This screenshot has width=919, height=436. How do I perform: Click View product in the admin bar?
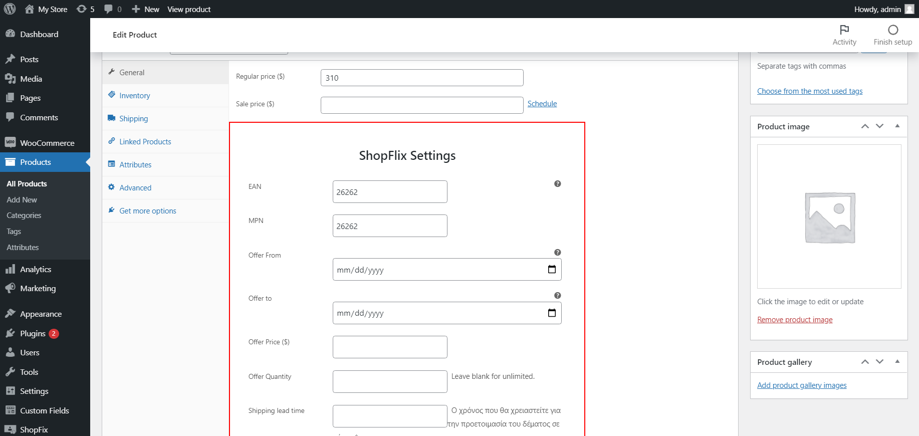tap(189, 9)
